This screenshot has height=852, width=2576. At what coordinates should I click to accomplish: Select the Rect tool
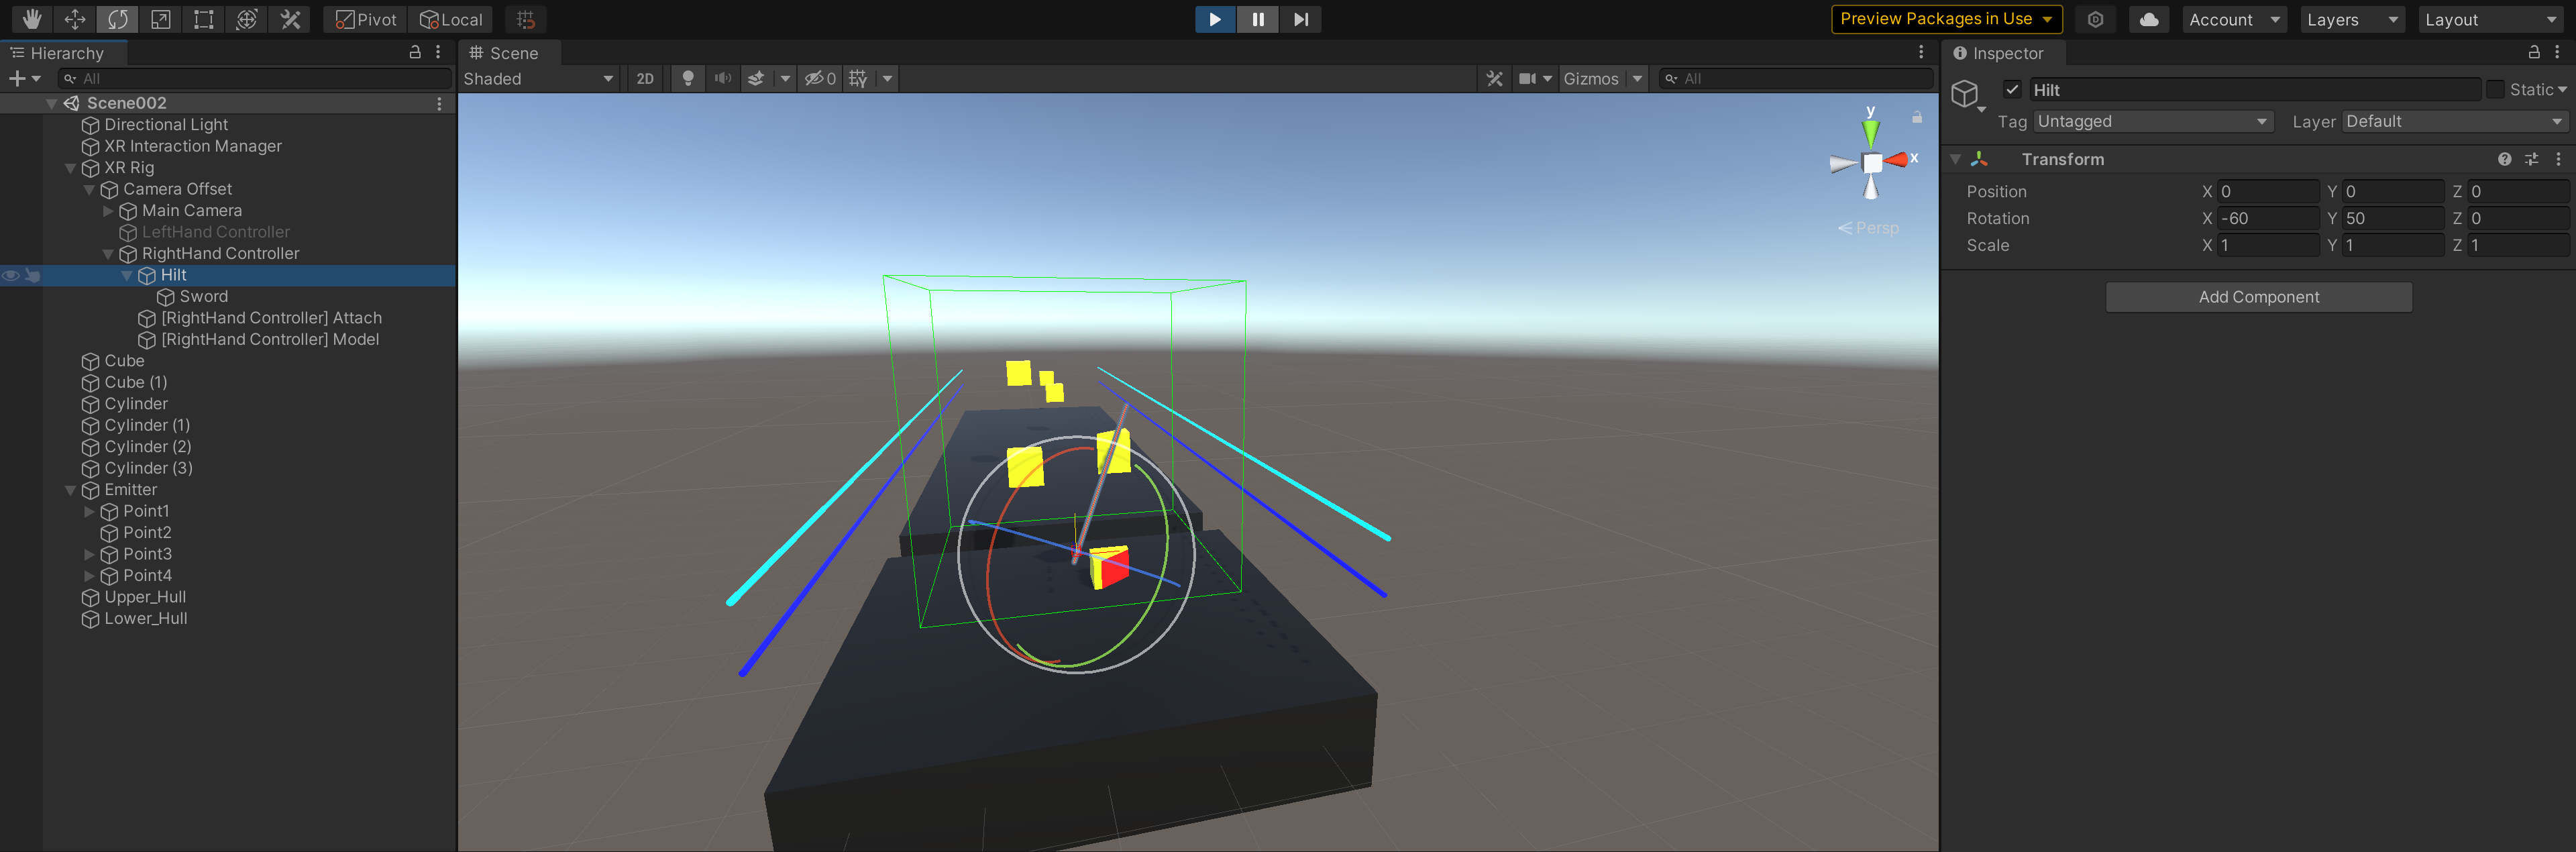coord(204,19)
